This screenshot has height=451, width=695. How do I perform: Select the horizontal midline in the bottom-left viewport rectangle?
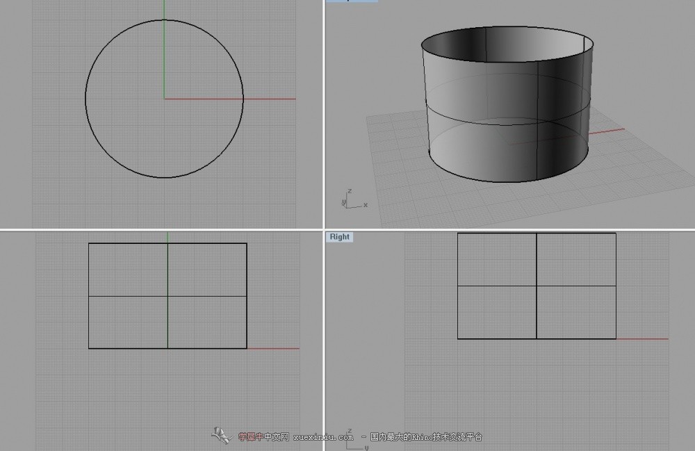tap(125, 297)
